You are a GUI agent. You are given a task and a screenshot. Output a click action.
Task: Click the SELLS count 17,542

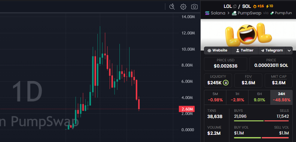tap(282, 116)
